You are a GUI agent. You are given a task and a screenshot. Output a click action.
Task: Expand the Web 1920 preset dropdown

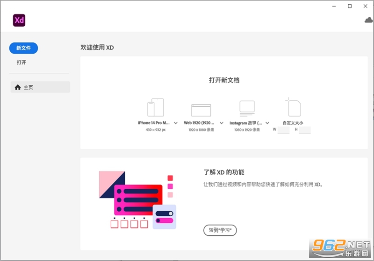[221, 123]
